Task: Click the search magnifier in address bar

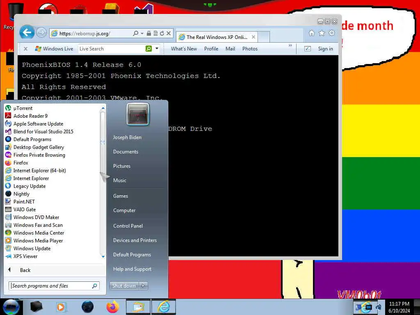Action: click(135, 33)
